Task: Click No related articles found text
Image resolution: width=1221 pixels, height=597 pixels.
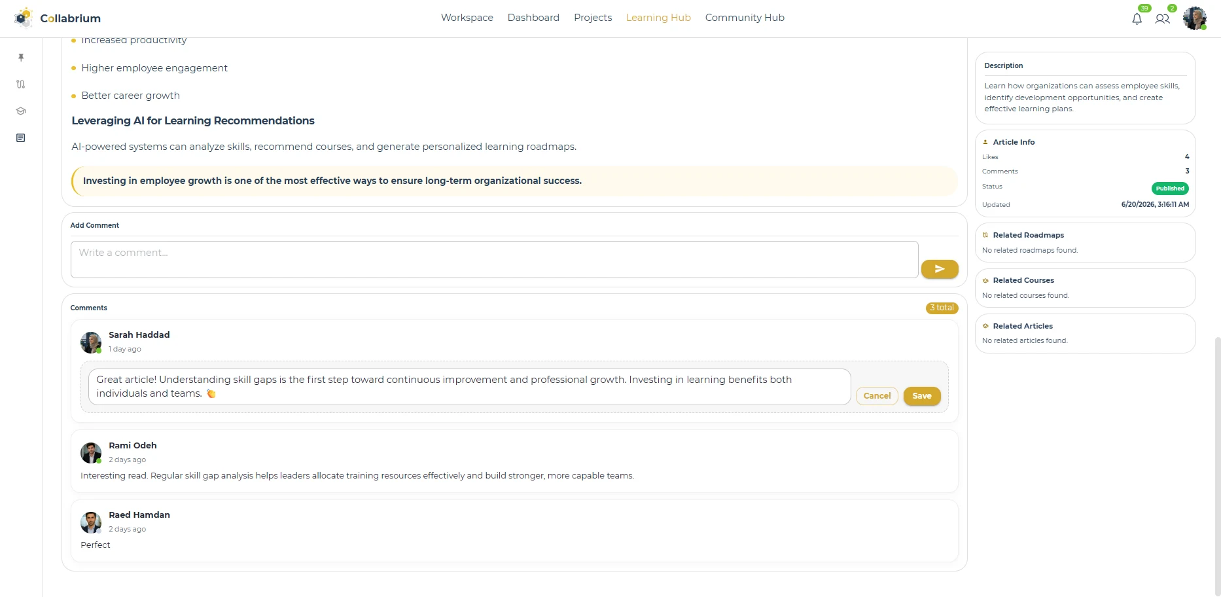Action: pyautogui.click(x=1025, y=340)
